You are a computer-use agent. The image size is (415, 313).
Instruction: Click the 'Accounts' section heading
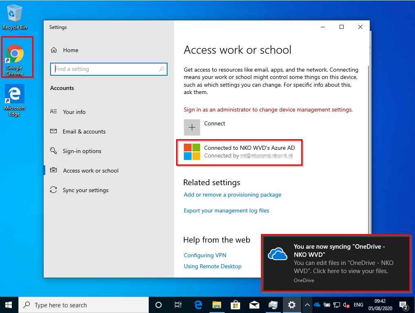point(62,88)
